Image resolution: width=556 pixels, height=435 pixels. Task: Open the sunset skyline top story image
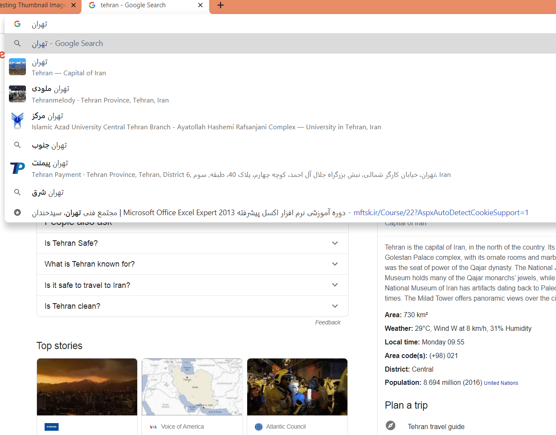coord(87,387)
